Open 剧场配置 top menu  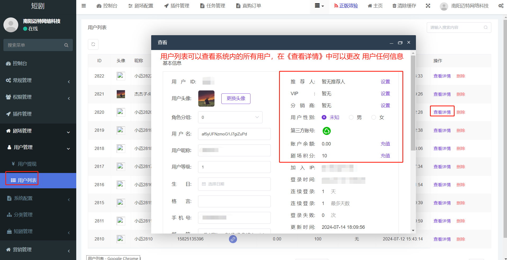141,6
